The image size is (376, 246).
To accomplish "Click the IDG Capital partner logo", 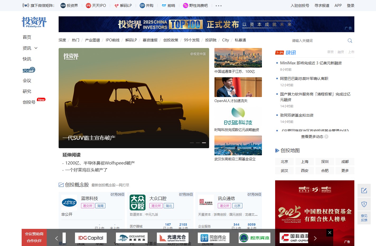I will (91, 238).
